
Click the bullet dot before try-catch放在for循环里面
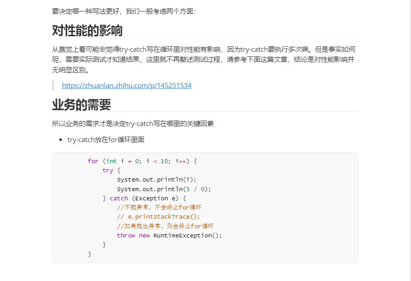point(61,140)
